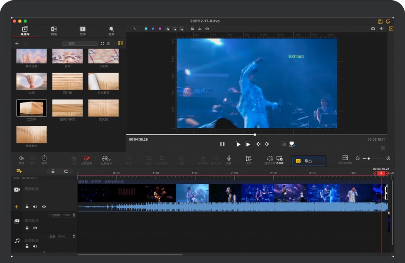The height and width of the screenshot is (263, 405).
Task: Open the 特效 effects tab
Action: pyautogui.click(x=111, y=31)
